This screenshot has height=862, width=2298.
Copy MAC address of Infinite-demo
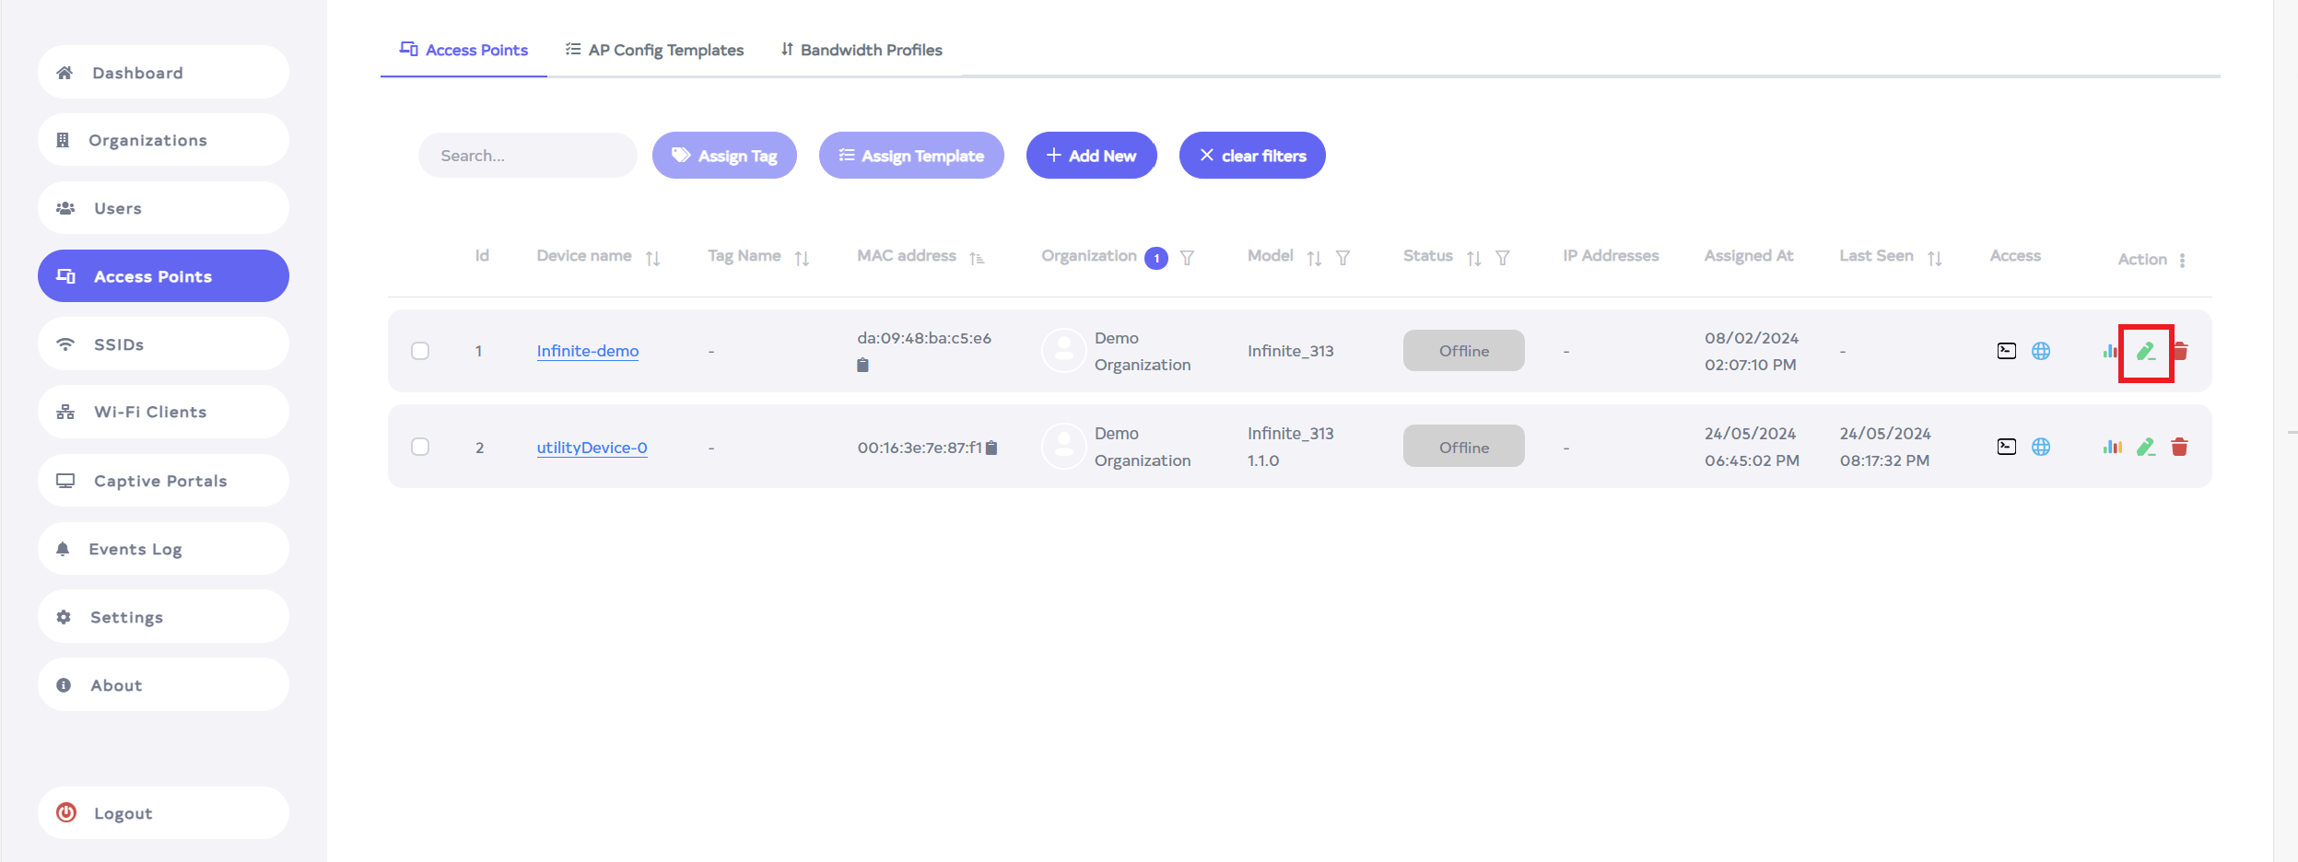click(862, 365)
